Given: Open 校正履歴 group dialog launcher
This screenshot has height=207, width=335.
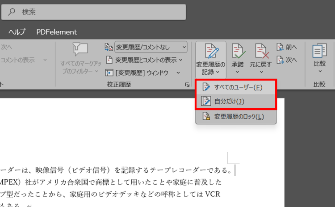Looking at the screenshot, I should 187,85.
